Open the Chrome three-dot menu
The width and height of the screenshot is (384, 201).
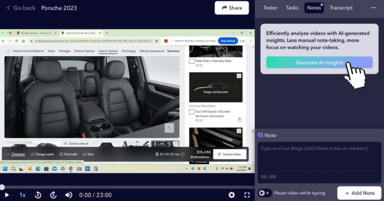[x=251, y=41]
